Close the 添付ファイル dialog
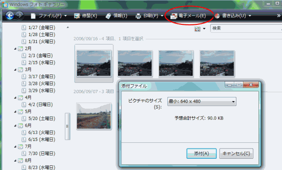Screen dimensions: 282x170 coord(251,85)
